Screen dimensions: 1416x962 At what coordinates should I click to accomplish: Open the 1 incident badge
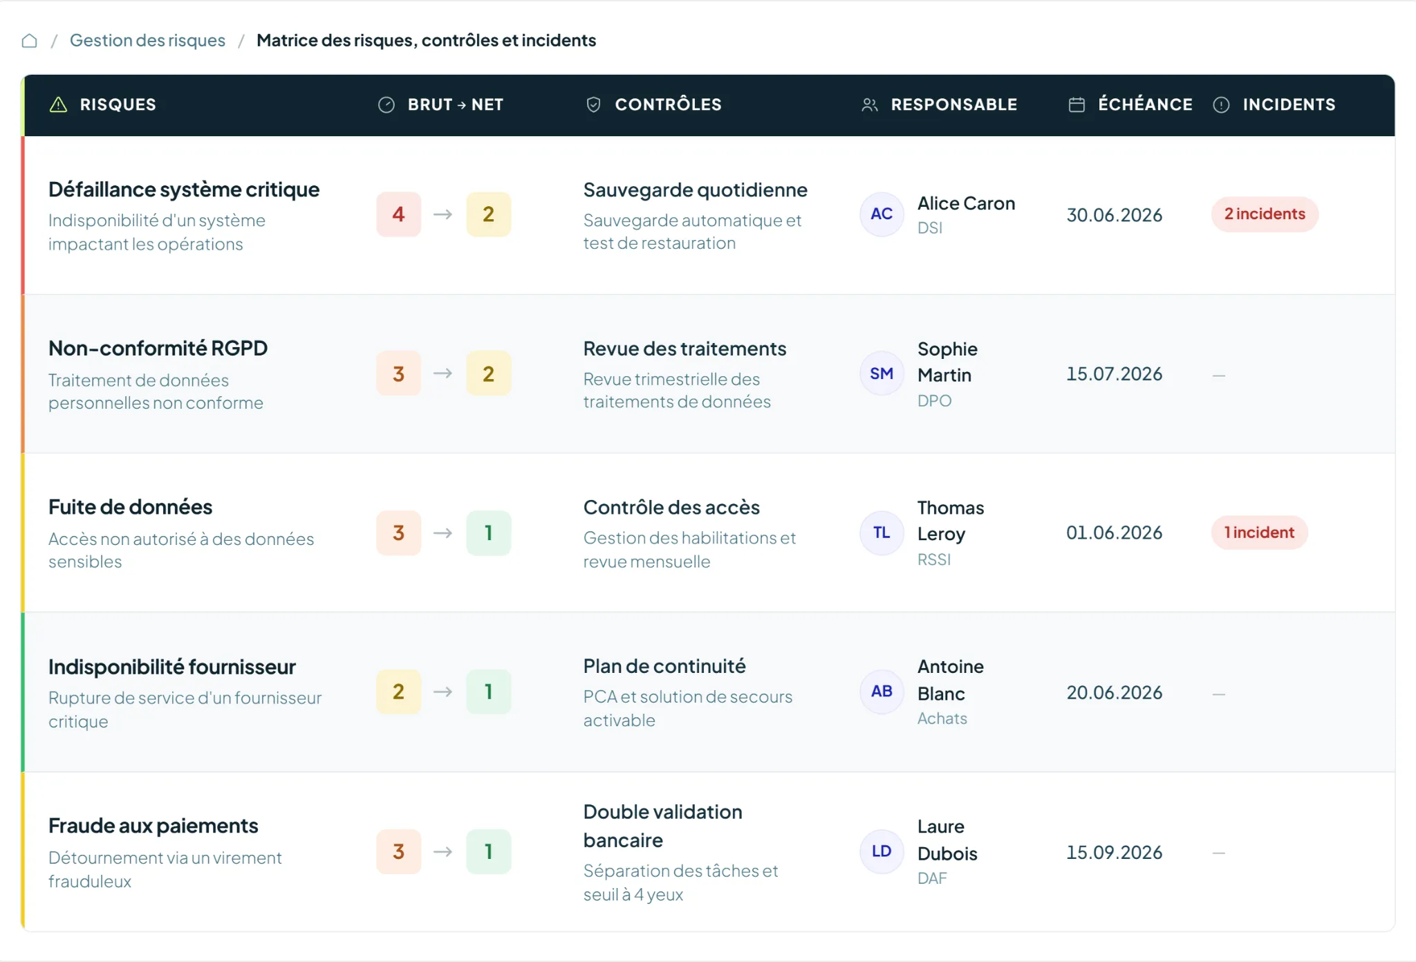pos(1259,533)
